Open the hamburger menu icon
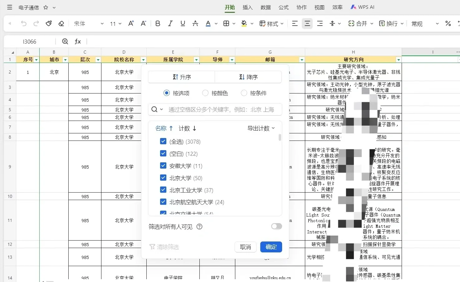Viewport: 460px width, 282px height. point(10,7)
